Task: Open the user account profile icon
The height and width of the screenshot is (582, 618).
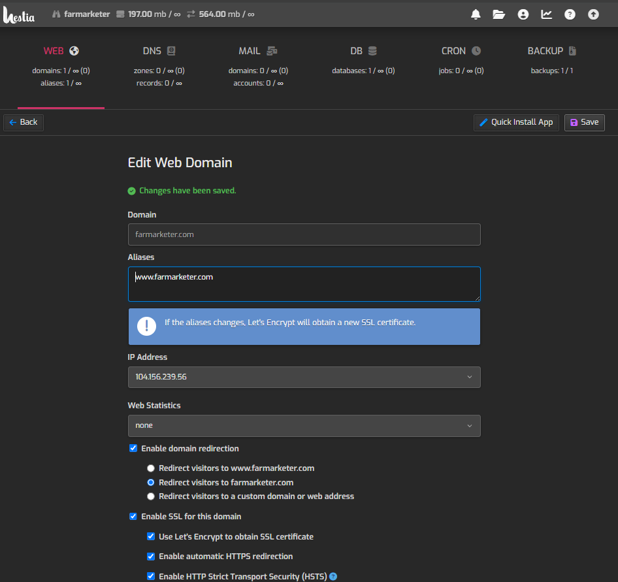Action: (x=523, y=14)
